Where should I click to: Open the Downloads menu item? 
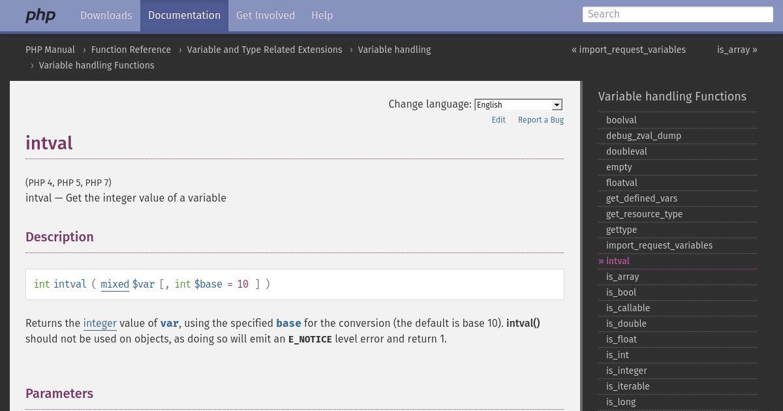pos(106,16)
